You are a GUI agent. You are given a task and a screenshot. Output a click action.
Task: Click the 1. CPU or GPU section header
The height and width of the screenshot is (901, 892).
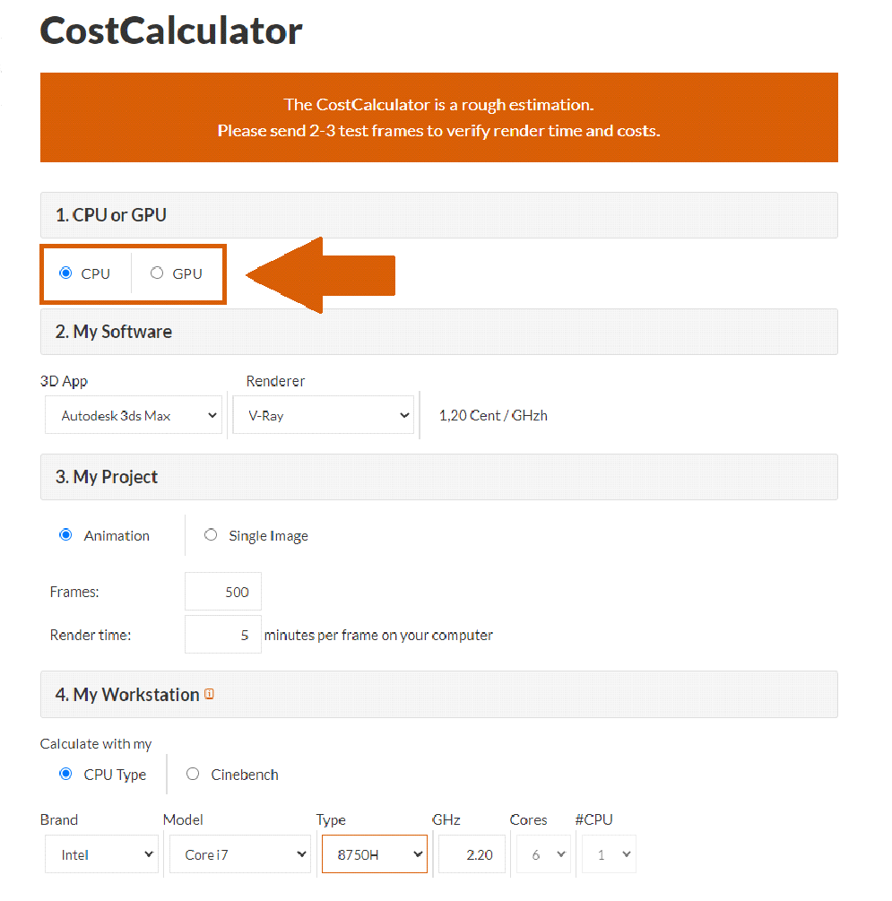pyautogui.click(x=439, y=215)
